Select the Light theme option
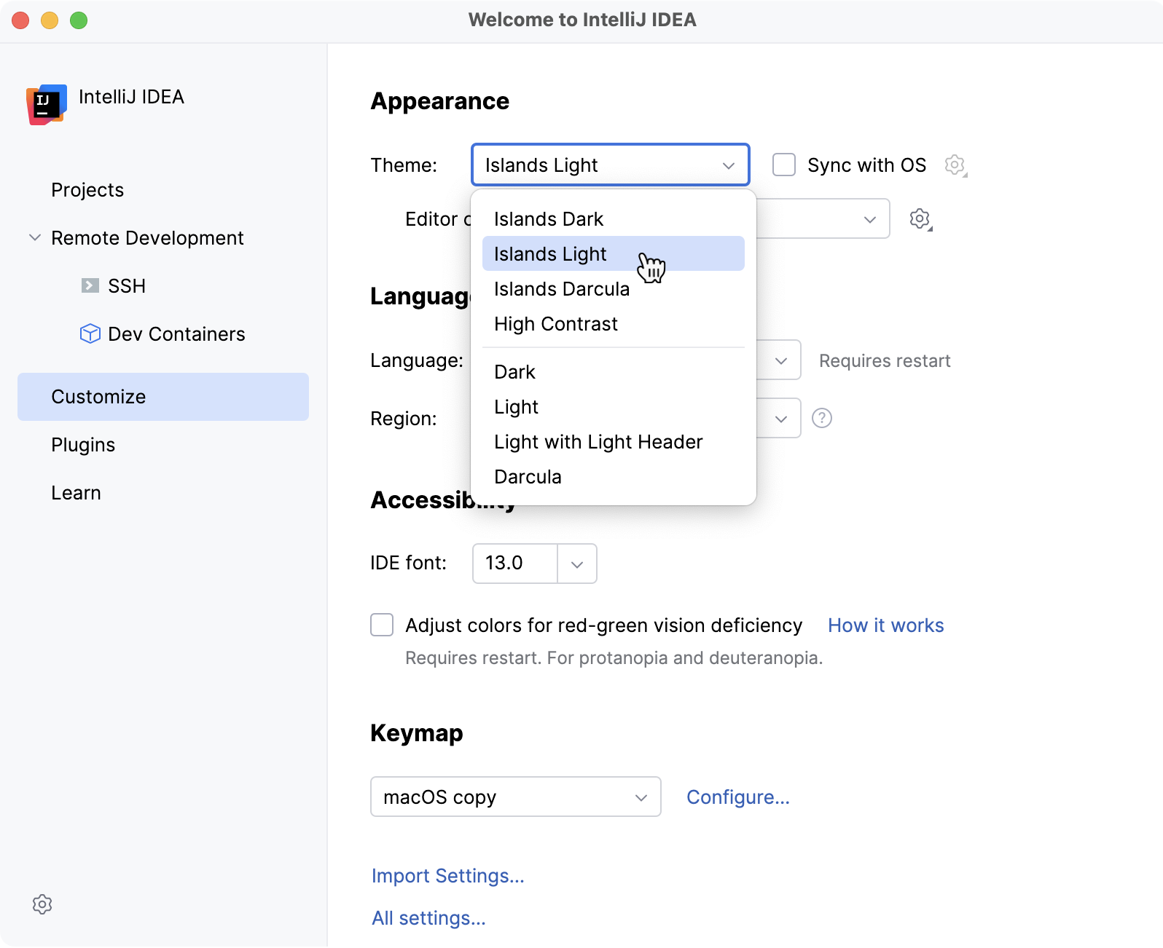Image resolution: width=1163 pixels, height=948 pixels. pyautogui.click(x=614, y=406)
